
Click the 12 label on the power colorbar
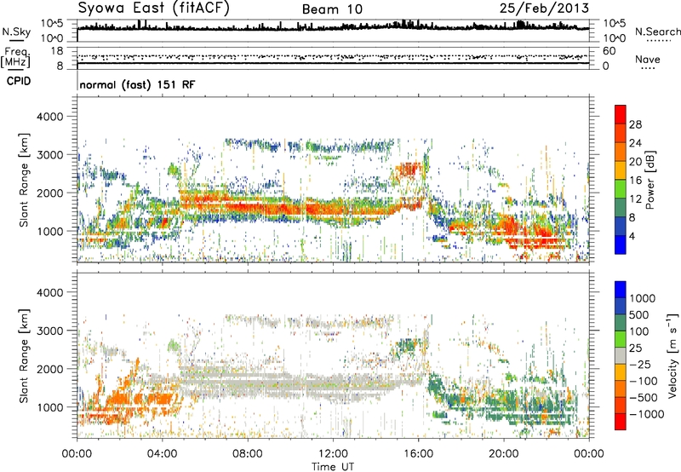coord(635,199)
